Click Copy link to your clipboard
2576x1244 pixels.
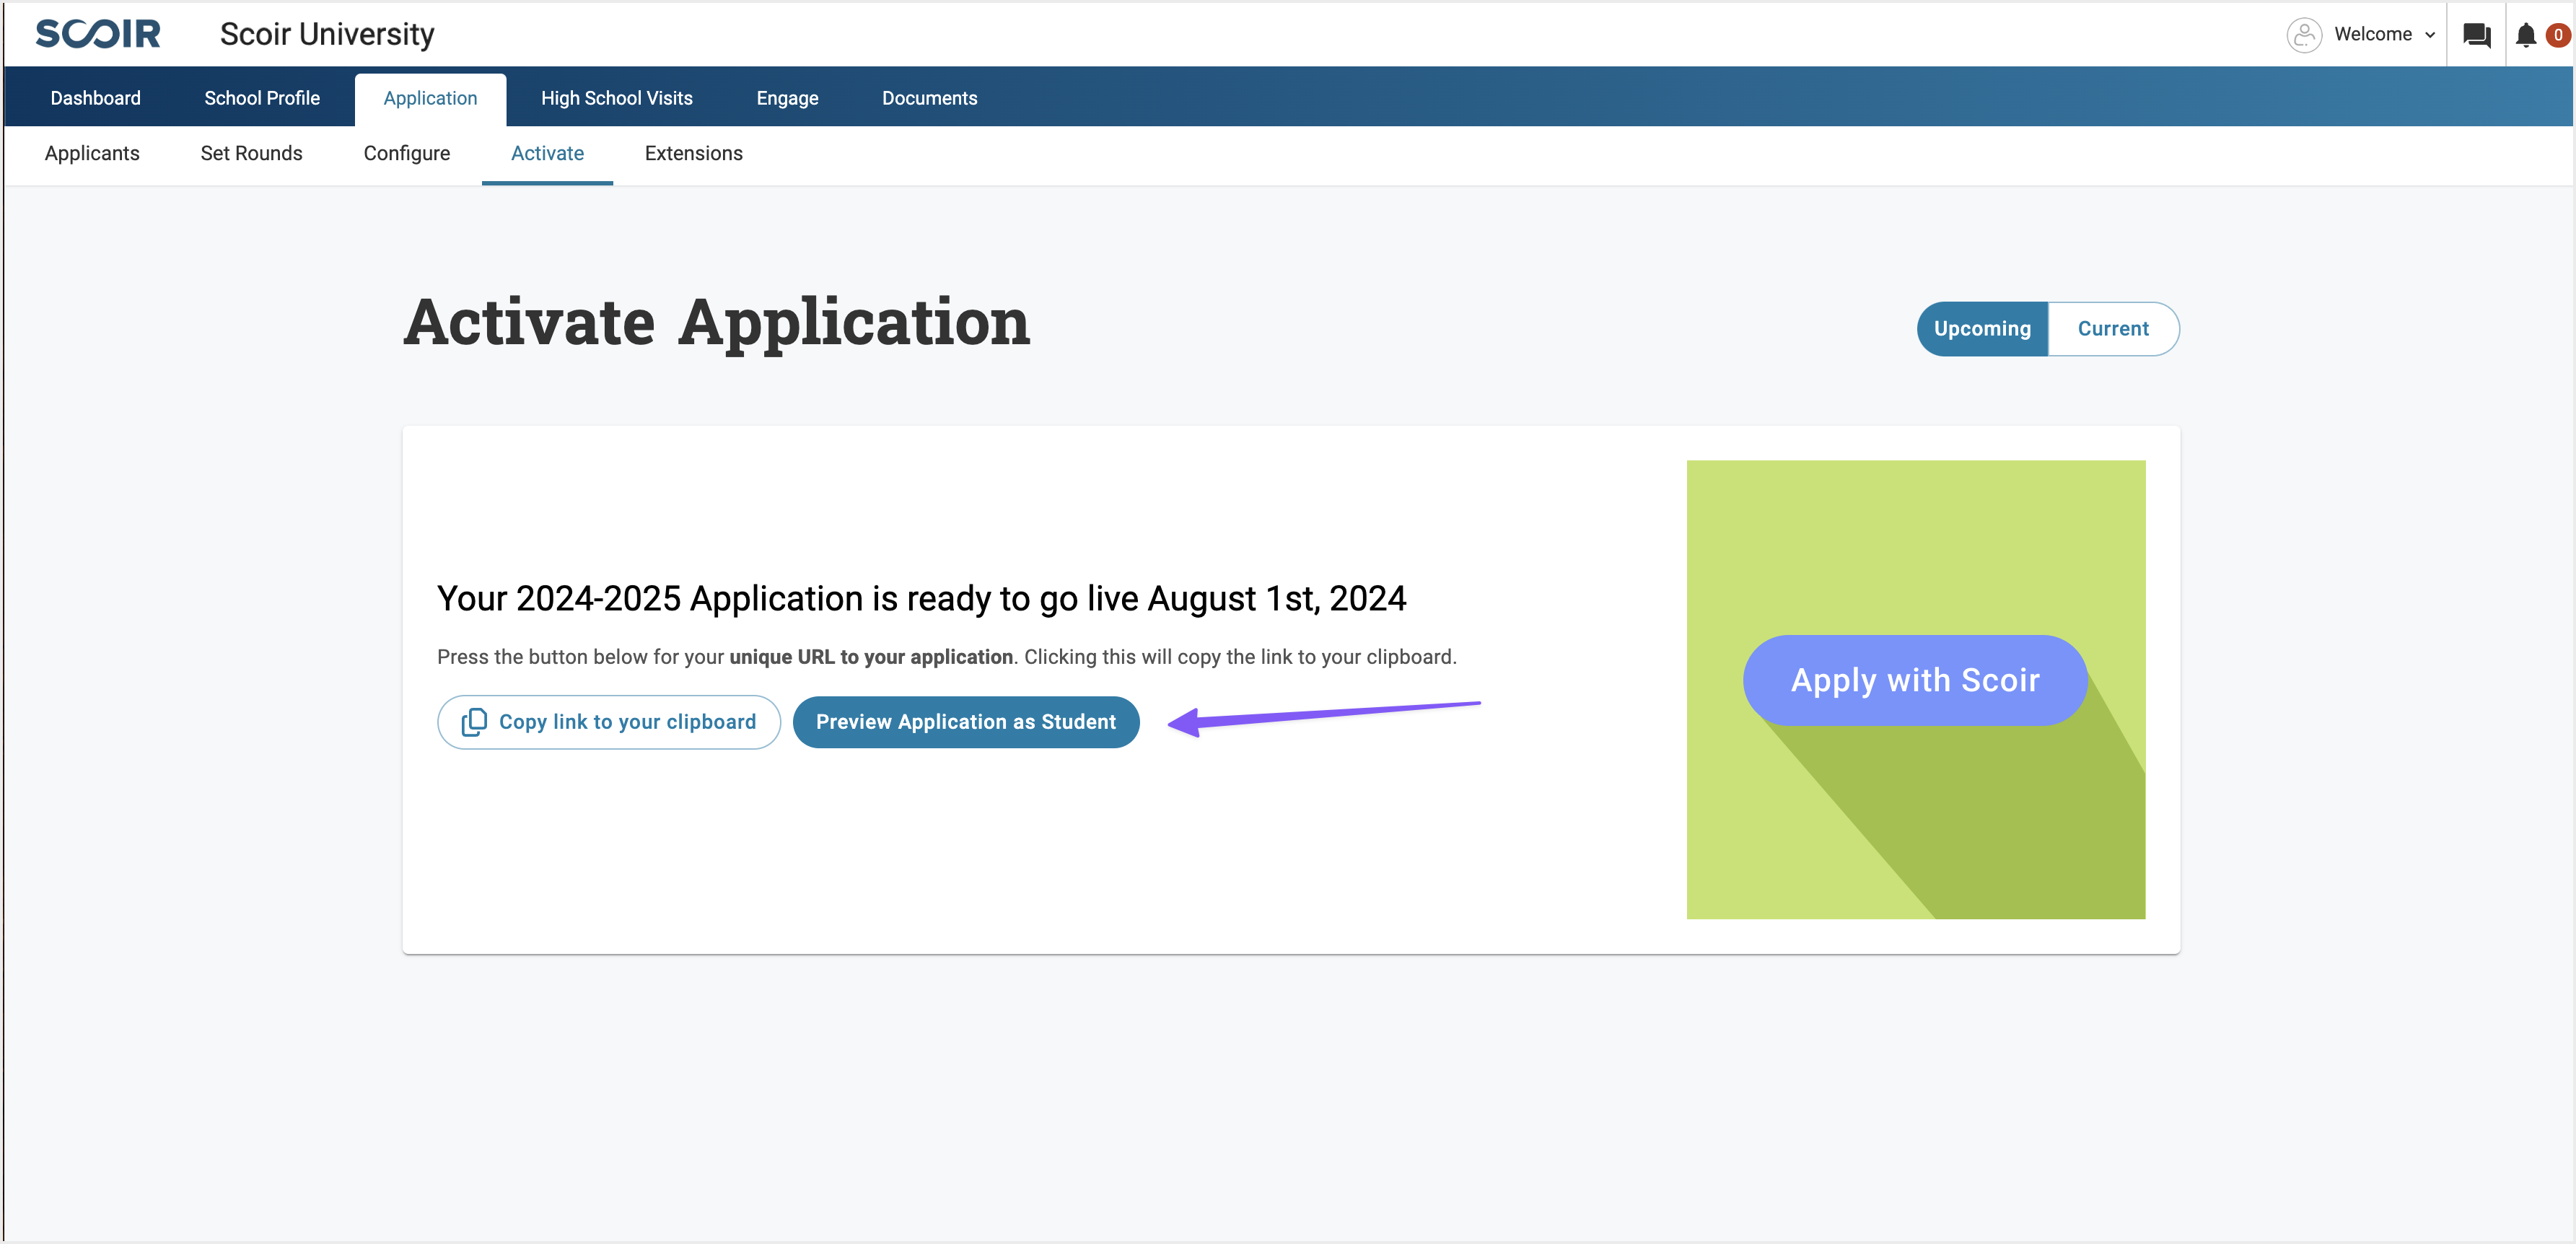tap(608, 722)
